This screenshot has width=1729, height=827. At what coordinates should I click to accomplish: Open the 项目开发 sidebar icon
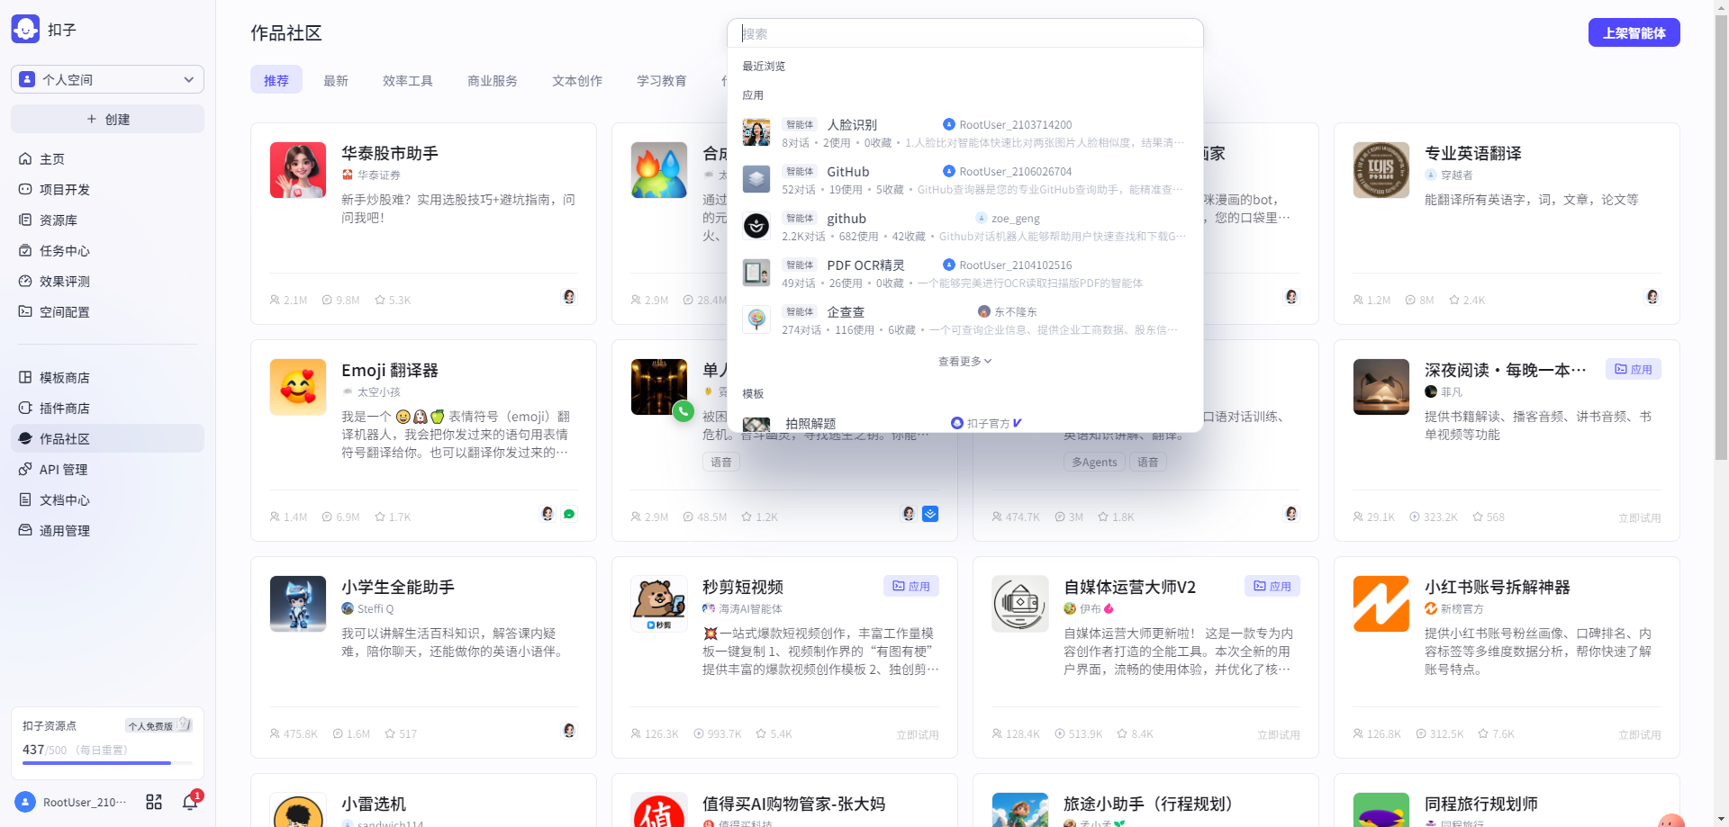pyautogui.click(x=25, y=190)
